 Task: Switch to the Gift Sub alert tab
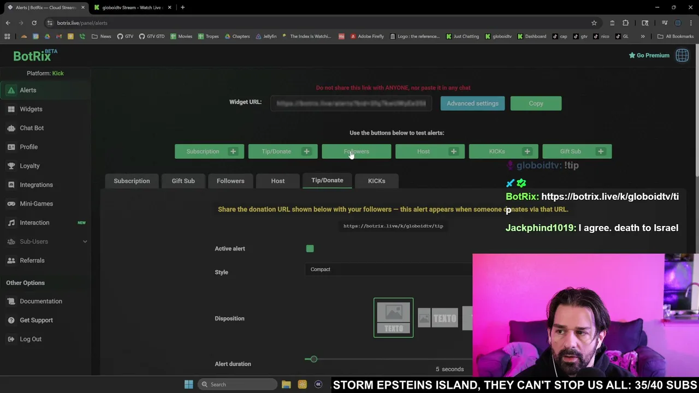tap(183, 181)
